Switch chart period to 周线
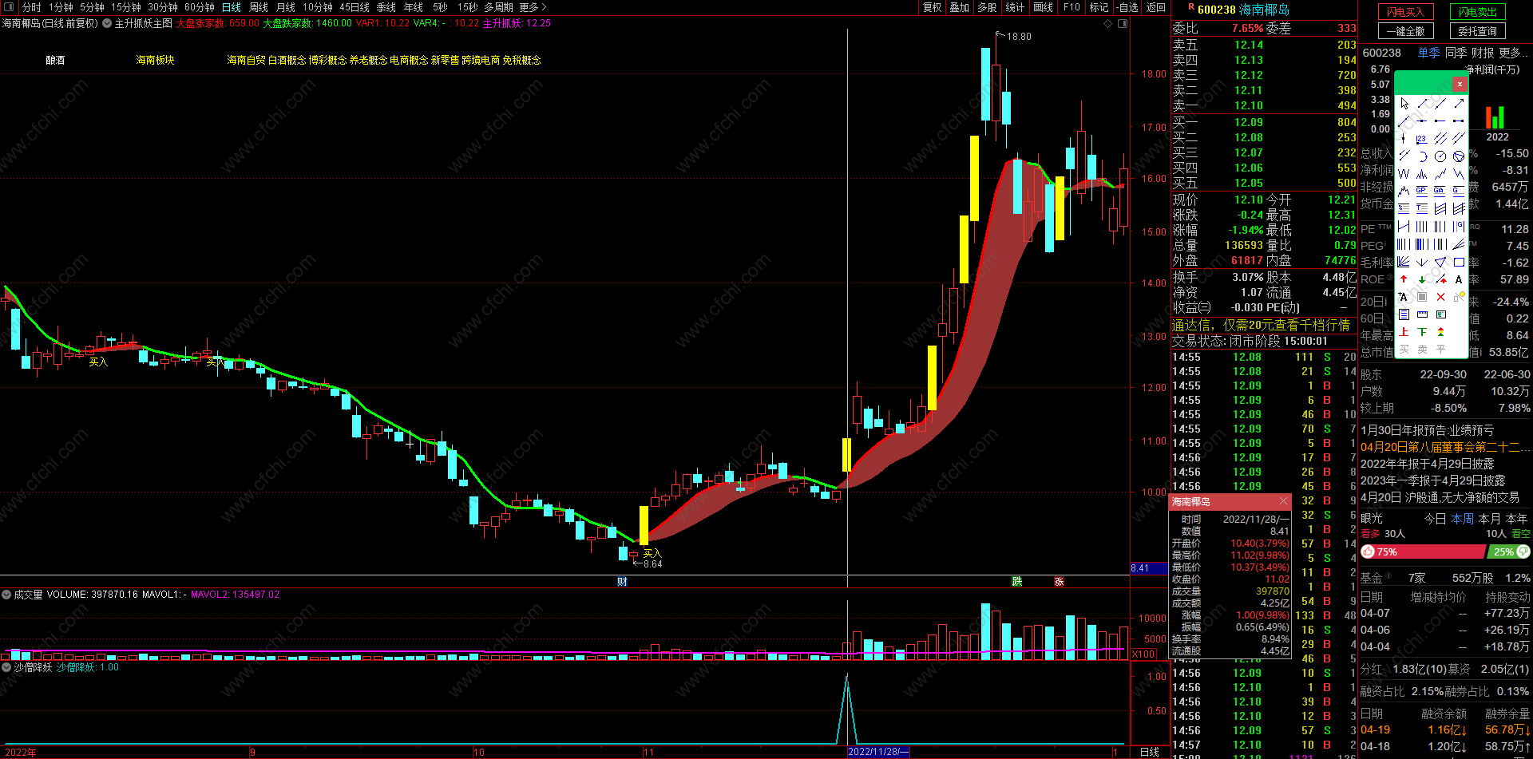 tap(259, 7)
